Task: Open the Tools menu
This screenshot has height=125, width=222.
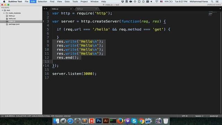Action: [75, 1]
